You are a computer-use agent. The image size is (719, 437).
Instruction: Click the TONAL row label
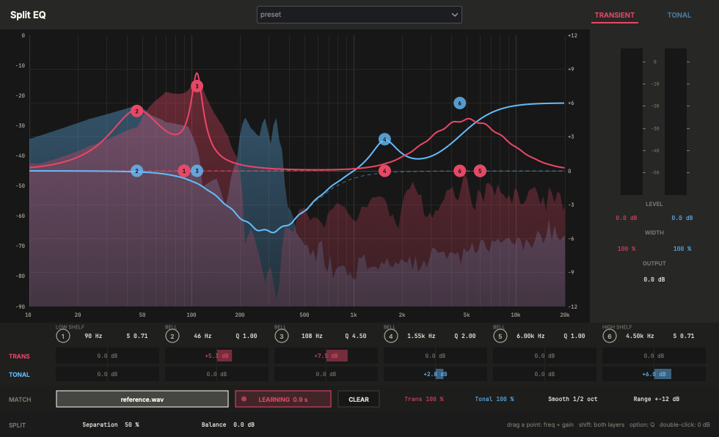point(19,374)
